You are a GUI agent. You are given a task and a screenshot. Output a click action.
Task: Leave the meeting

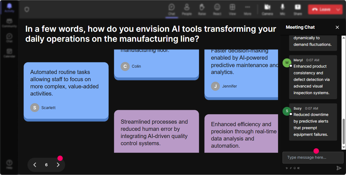tap(321, 9)
